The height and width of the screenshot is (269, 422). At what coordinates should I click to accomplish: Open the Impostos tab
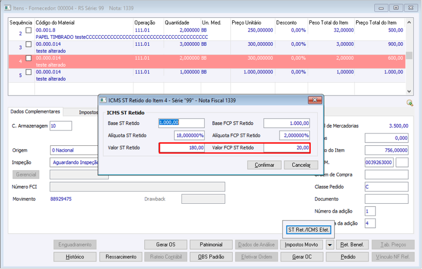pos(88,112)
